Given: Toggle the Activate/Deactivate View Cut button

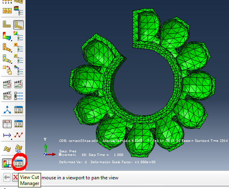Looking at the screenshot, I should [x=7, y=163].
